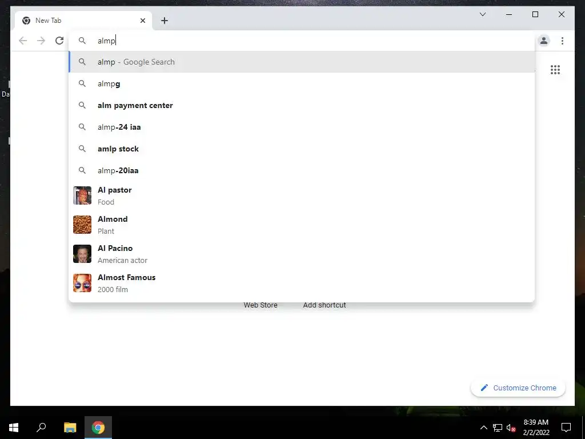
Task: Open the Google apps grid icon
Action: click(x=555, y=70)
